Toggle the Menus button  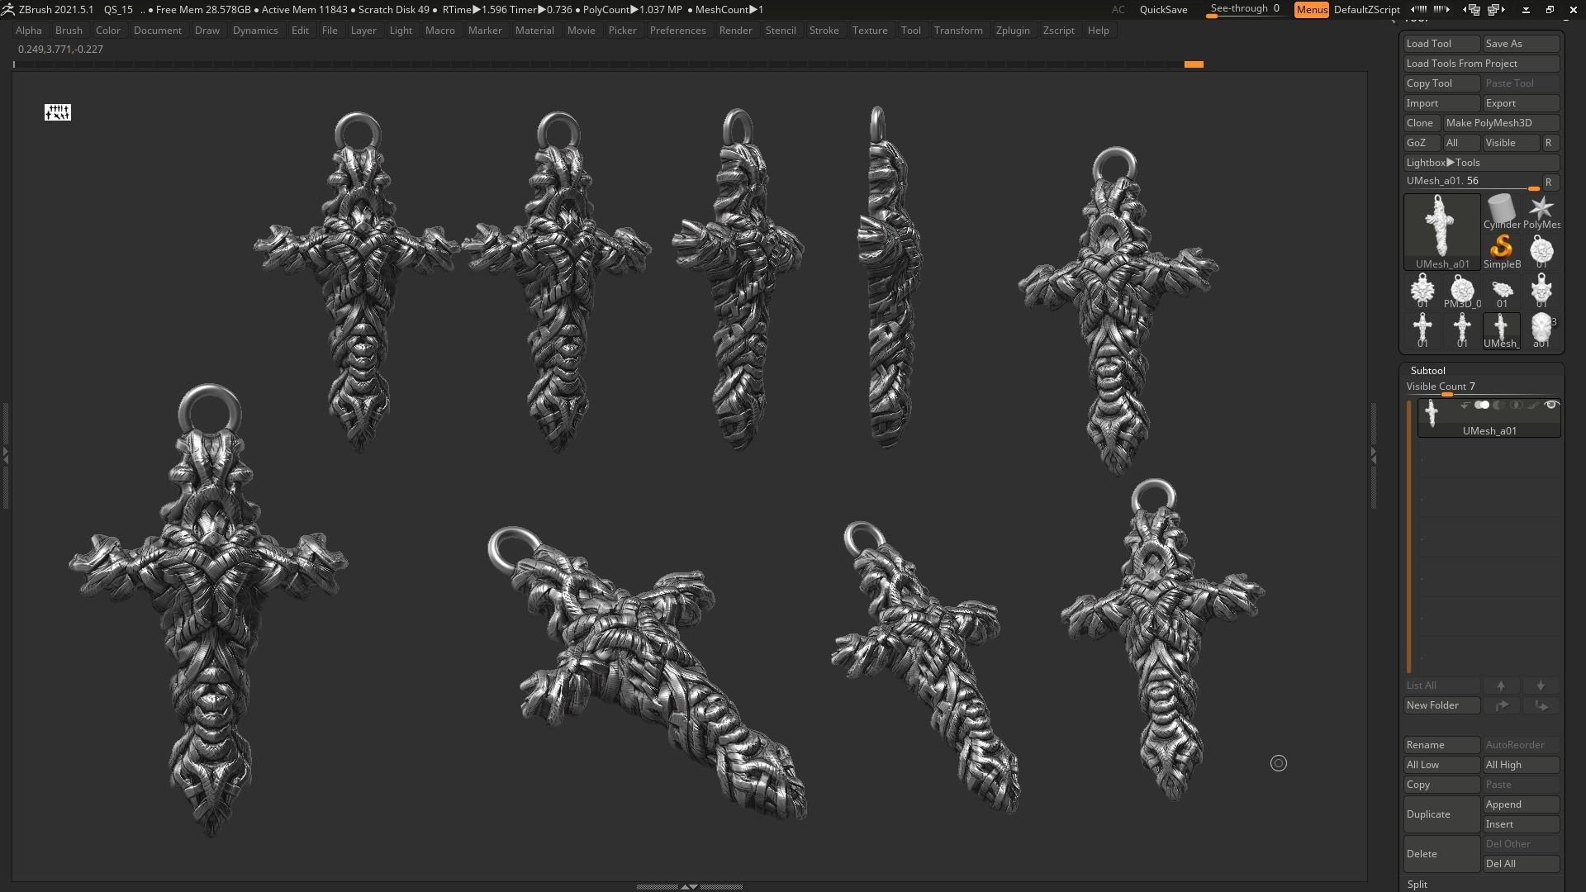point(1311,10)
